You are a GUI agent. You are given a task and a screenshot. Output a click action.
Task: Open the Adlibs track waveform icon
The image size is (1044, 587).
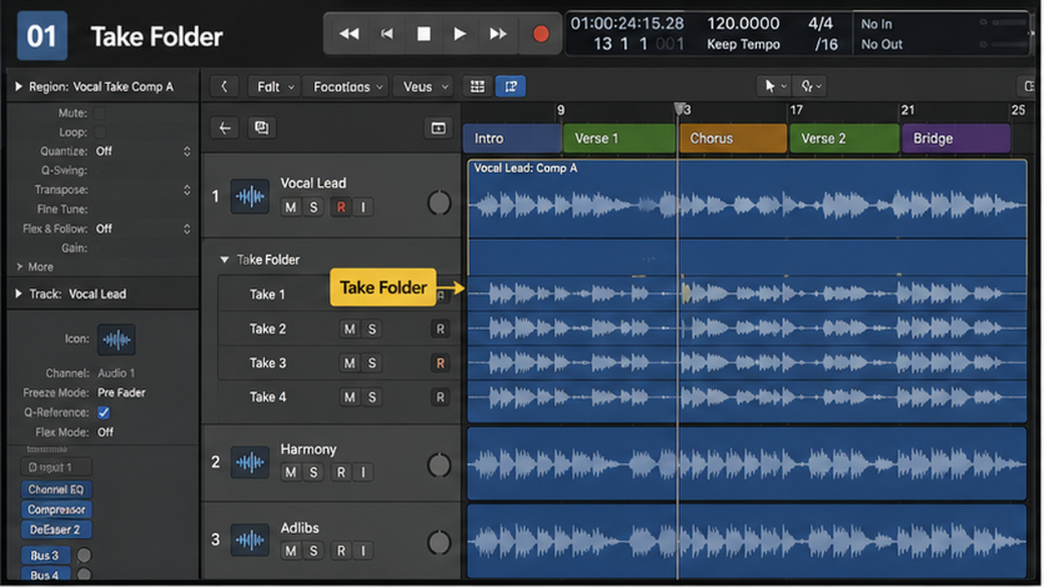250,540
